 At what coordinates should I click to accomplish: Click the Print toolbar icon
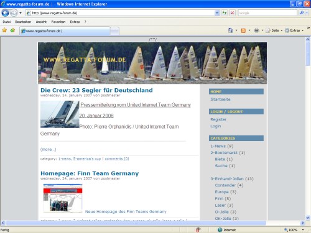coord(256,30)
